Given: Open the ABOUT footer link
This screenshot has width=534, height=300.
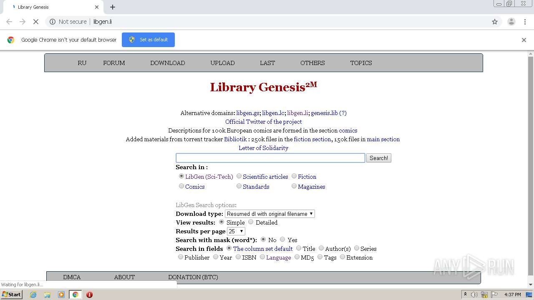Looking at the screenshot, I should [x=124, y=277].
